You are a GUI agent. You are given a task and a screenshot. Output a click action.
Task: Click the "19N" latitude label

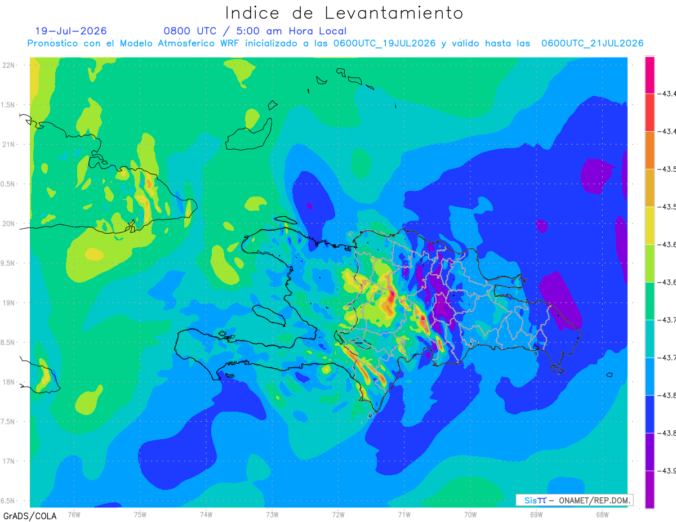point(10,303)
